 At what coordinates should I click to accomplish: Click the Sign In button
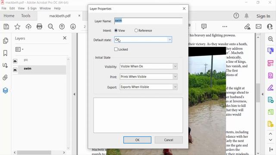(263, 16)
